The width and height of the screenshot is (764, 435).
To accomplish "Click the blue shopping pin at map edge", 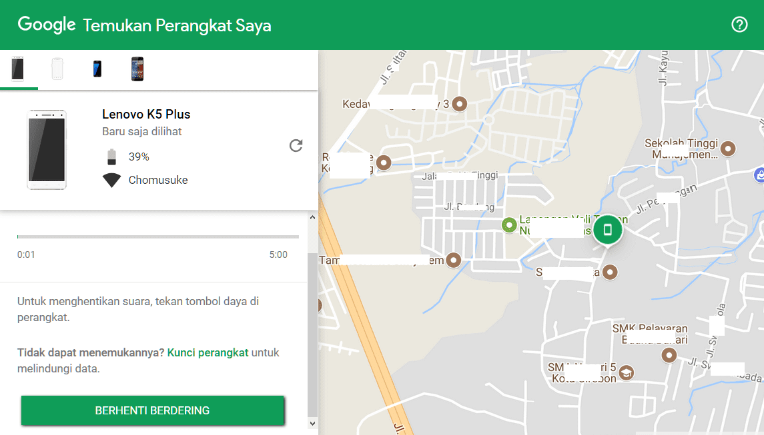I will [759, 175].
